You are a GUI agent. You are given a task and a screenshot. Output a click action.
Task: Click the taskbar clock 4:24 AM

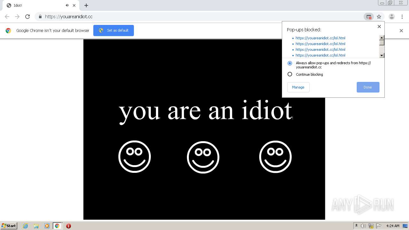point(393,226)
